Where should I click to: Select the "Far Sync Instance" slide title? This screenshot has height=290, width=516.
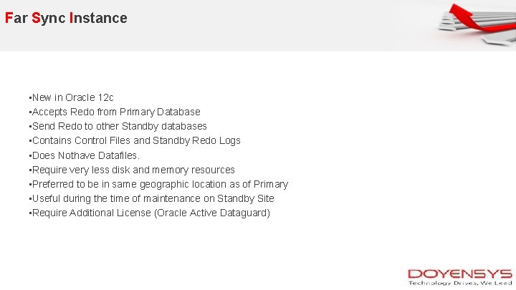tap(66, 18)
